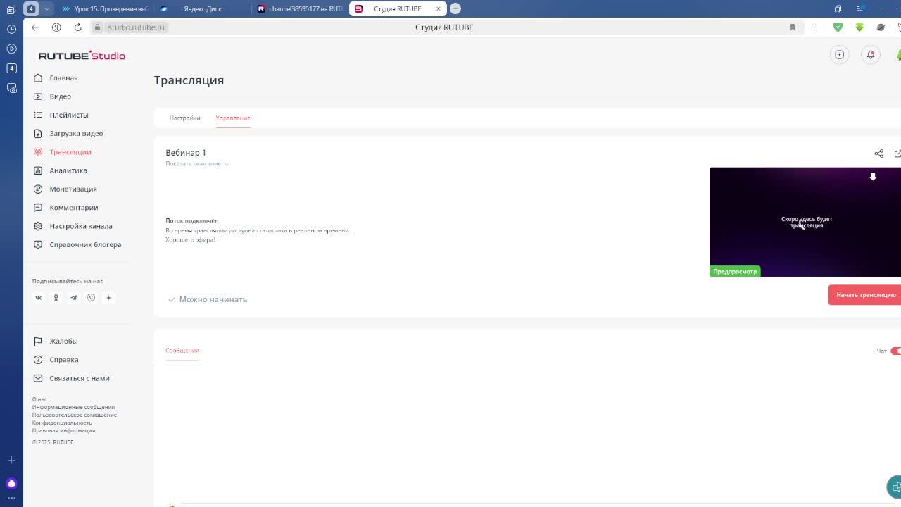The height and width of the screenshot is (507, 901).
Task: Go back with browser back arrow
Action: point(34,27)
